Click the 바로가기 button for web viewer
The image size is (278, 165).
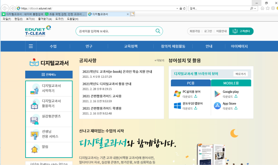click(x=240, y=74)
